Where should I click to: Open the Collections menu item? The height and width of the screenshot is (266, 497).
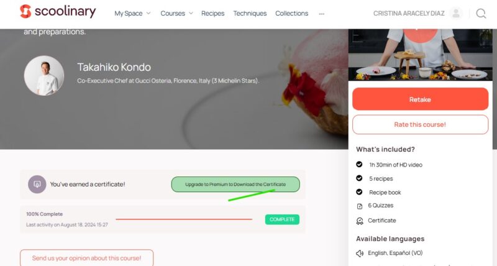[291, 13]
